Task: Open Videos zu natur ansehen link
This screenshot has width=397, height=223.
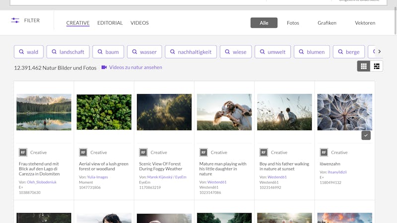Action: tap(135, 67)
